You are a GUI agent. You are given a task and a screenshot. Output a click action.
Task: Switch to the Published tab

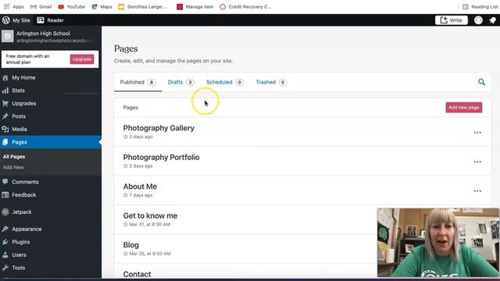tap(137, 82)
